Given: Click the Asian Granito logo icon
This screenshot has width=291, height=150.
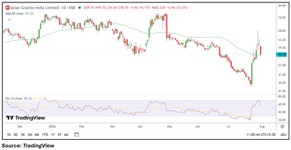Looking at the screenshot, I should pos(8,8).
